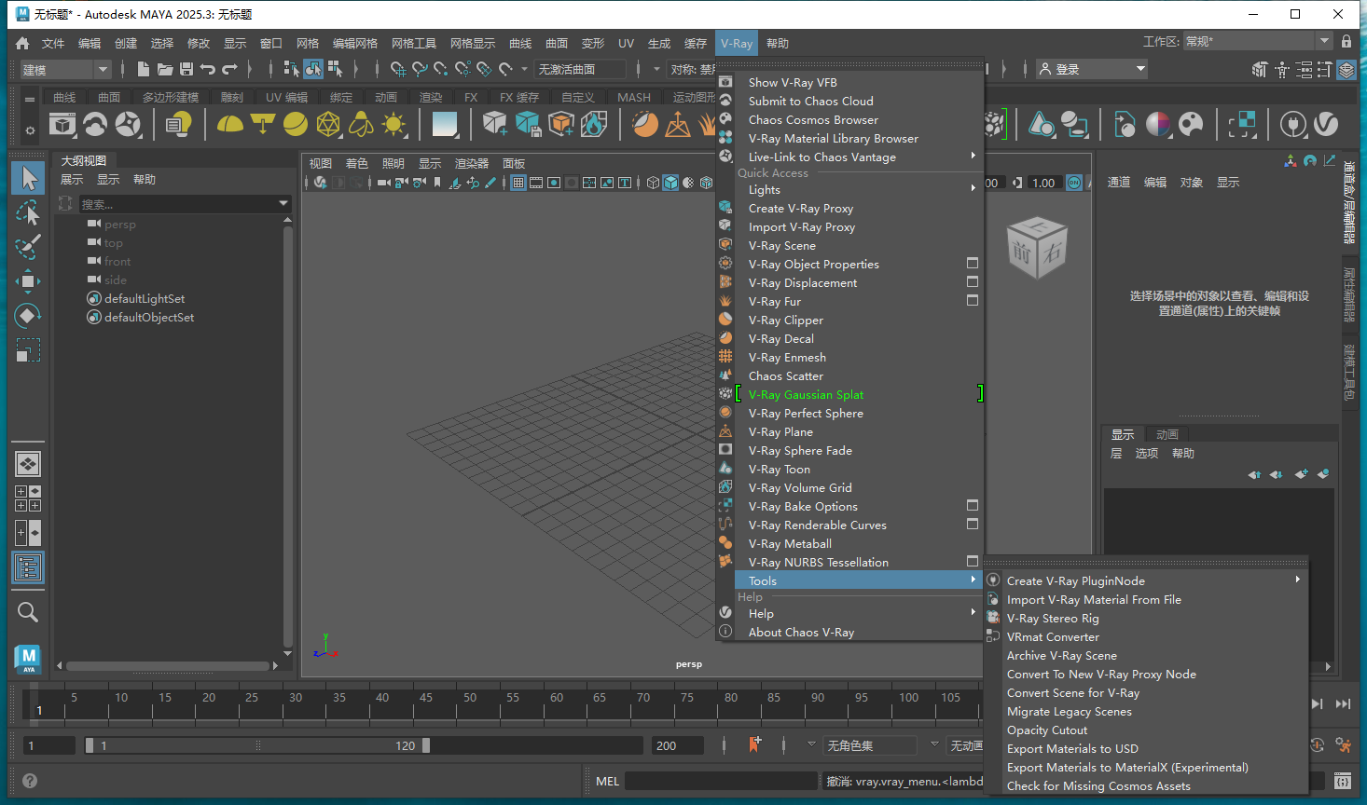The width and height of the screenshot is (1367, 805).
Task: Click the color wheel shelf icon
Action: [x=1158, y=125]
